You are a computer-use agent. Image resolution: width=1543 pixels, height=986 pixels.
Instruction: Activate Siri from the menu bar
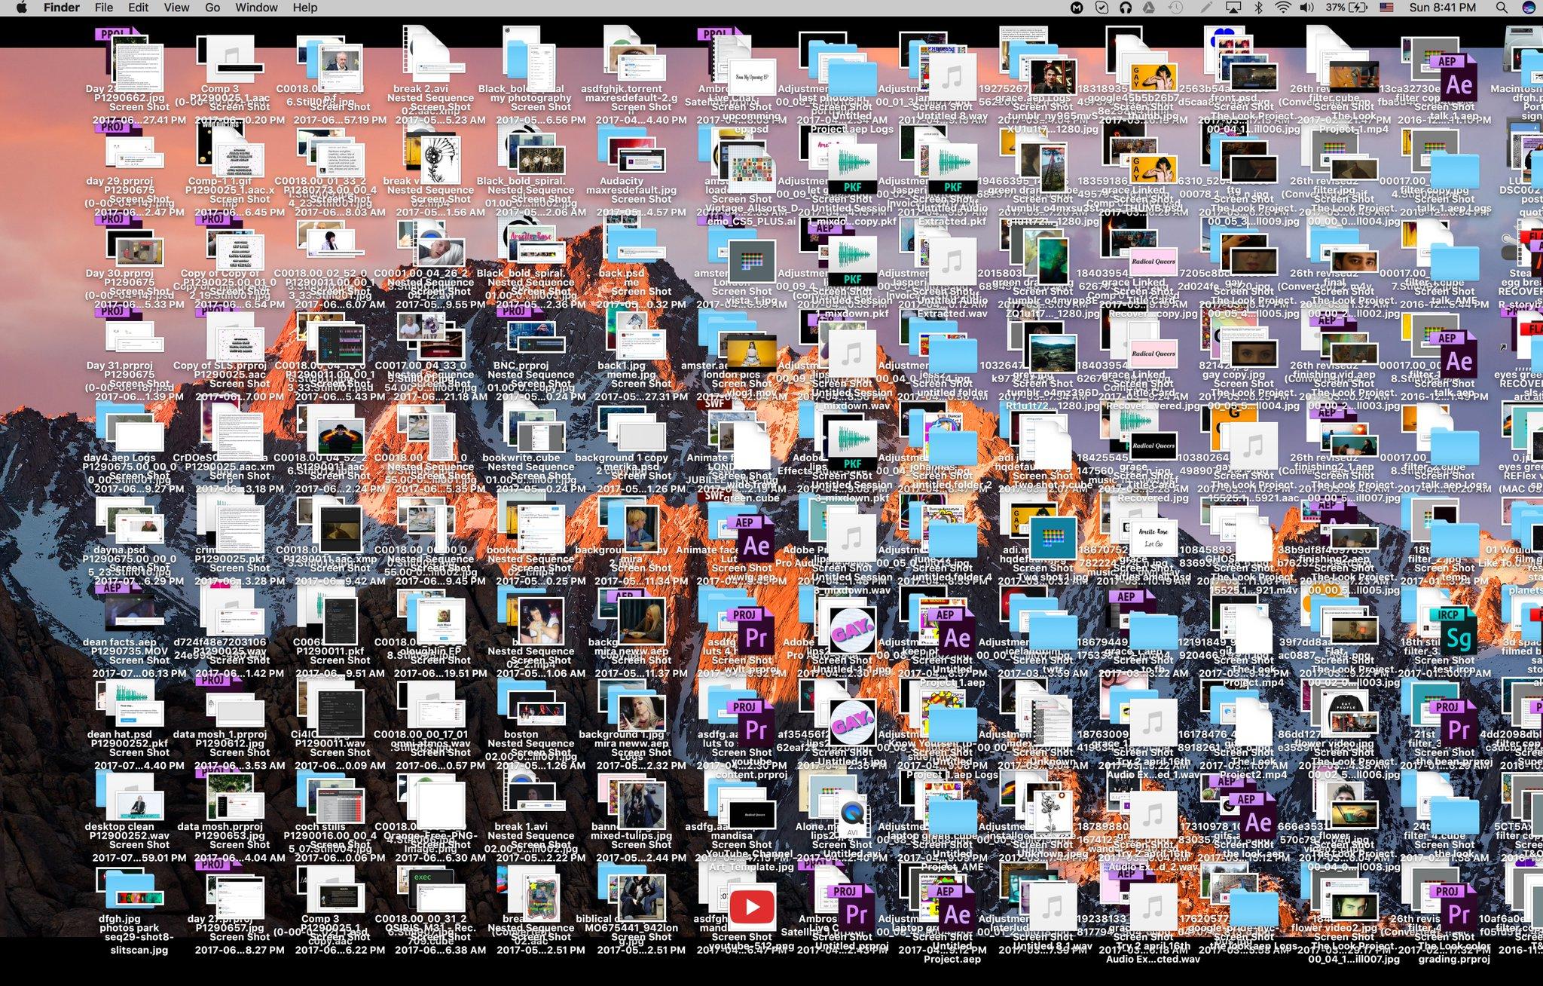click(1529, 7)
